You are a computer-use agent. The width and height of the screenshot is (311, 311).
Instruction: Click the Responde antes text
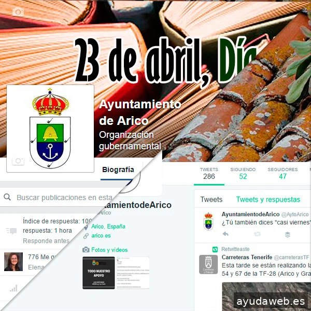[46, 241]
